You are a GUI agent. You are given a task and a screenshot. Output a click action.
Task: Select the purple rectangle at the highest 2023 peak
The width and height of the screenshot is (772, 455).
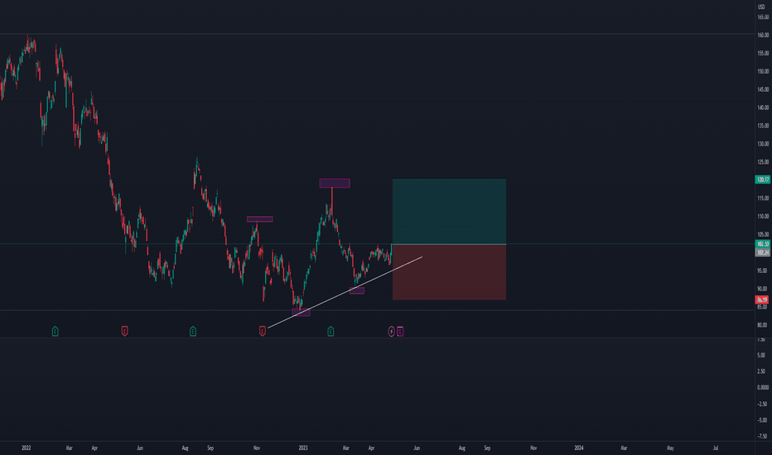pos(335,183)
